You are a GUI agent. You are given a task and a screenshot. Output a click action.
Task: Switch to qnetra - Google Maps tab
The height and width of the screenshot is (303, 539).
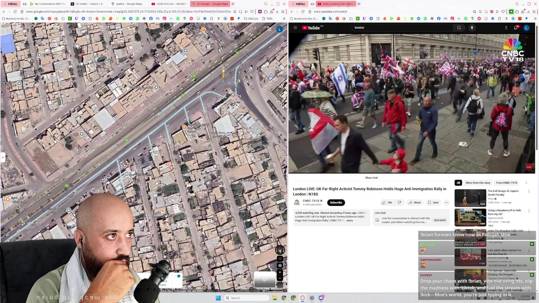[128, 4]
